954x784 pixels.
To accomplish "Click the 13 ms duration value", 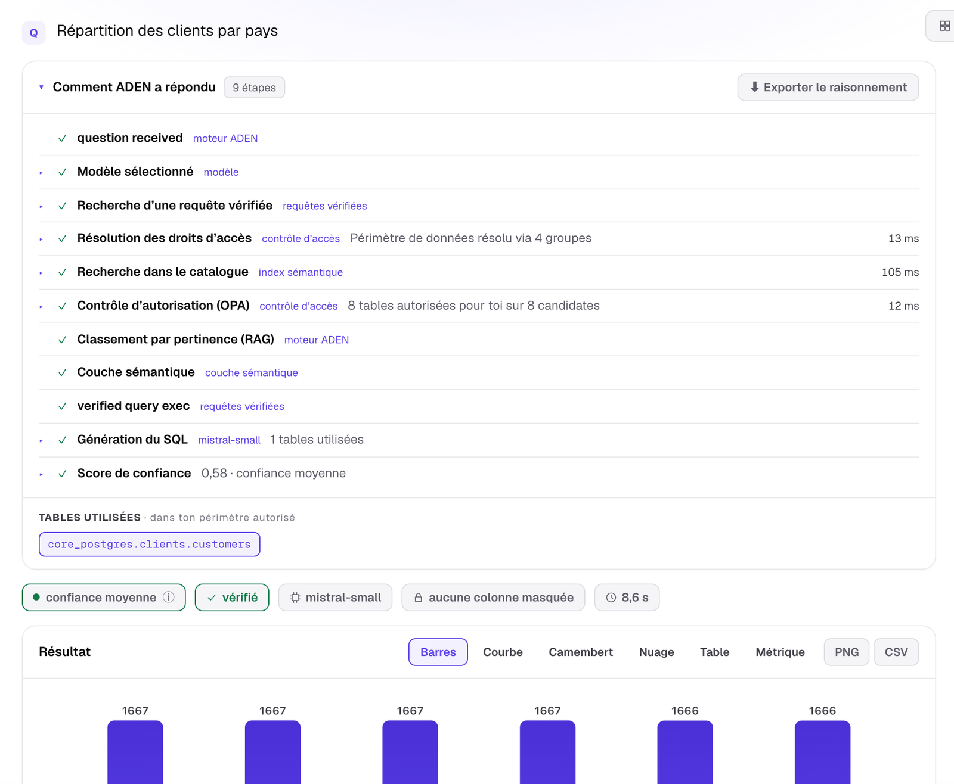I will point(903,238).
